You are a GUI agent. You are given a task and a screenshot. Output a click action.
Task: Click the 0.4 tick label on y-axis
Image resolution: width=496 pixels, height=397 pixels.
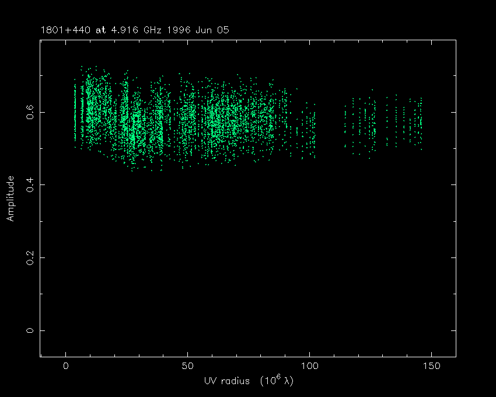click(29, 184)
